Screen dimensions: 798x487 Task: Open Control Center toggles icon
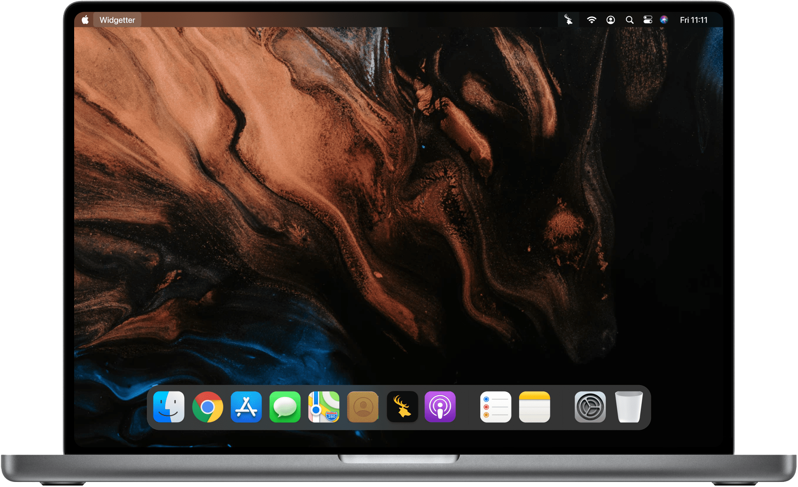click(x=648, y=20)
